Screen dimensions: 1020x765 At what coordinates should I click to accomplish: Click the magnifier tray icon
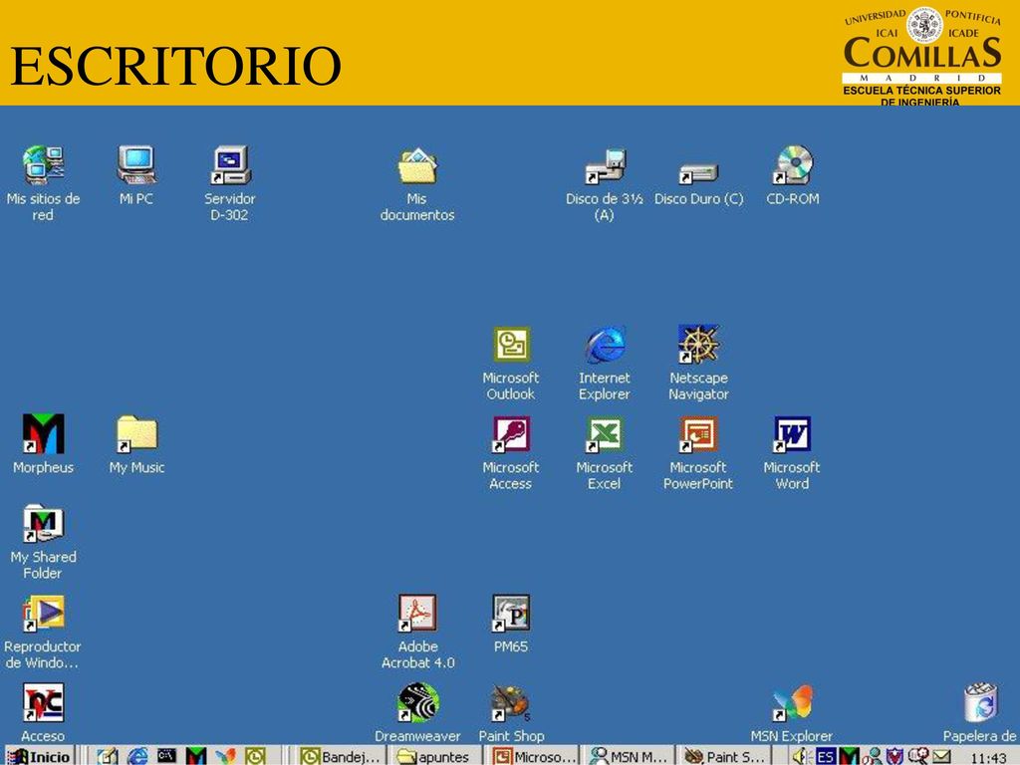coord(917,757)
